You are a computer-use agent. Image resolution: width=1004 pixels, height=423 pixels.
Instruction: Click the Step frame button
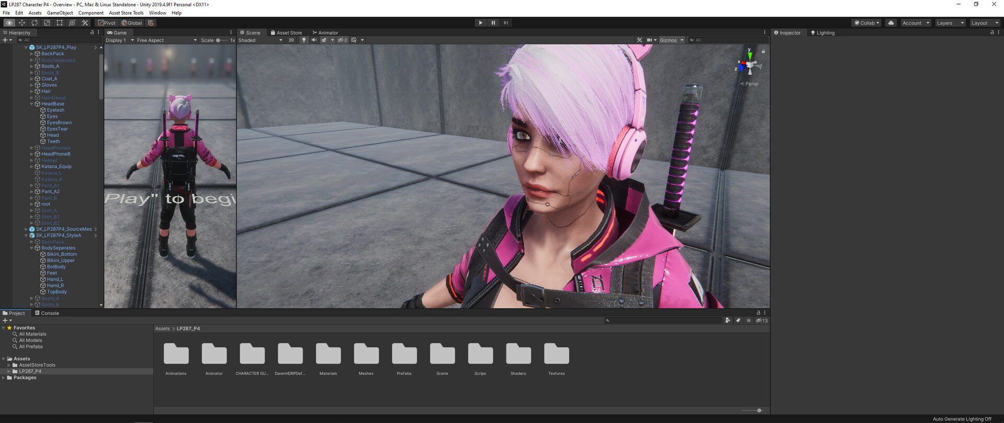coord(506,23)
